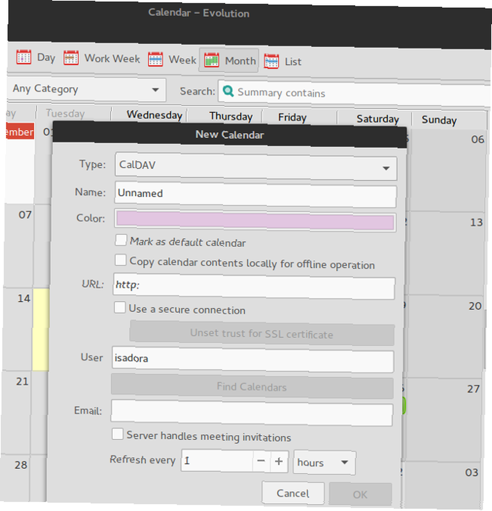Click the Week view icon

[x=156, y=59]
